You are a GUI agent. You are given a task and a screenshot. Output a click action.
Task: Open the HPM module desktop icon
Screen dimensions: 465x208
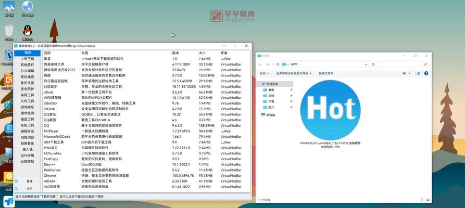click(8, 129)
